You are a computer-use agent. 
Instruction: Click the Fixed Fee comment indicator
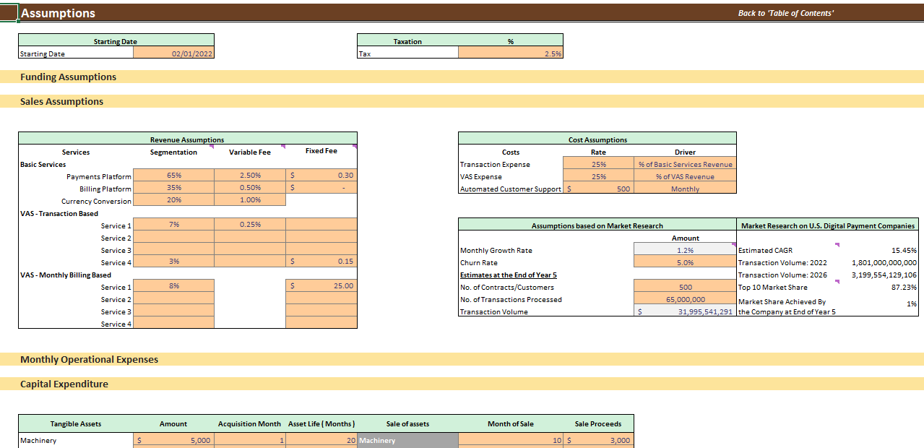(x=354, y=146)
